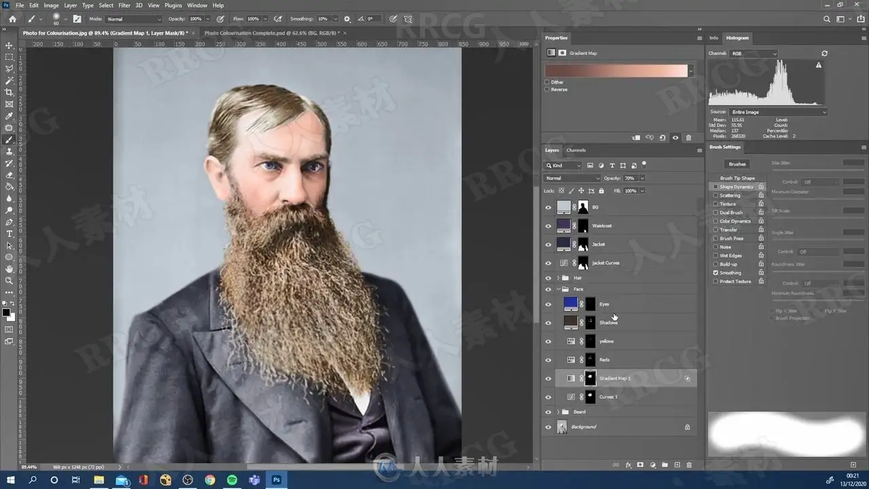
Task: Choose the Hand tool
Action: [x=10, y=269]
